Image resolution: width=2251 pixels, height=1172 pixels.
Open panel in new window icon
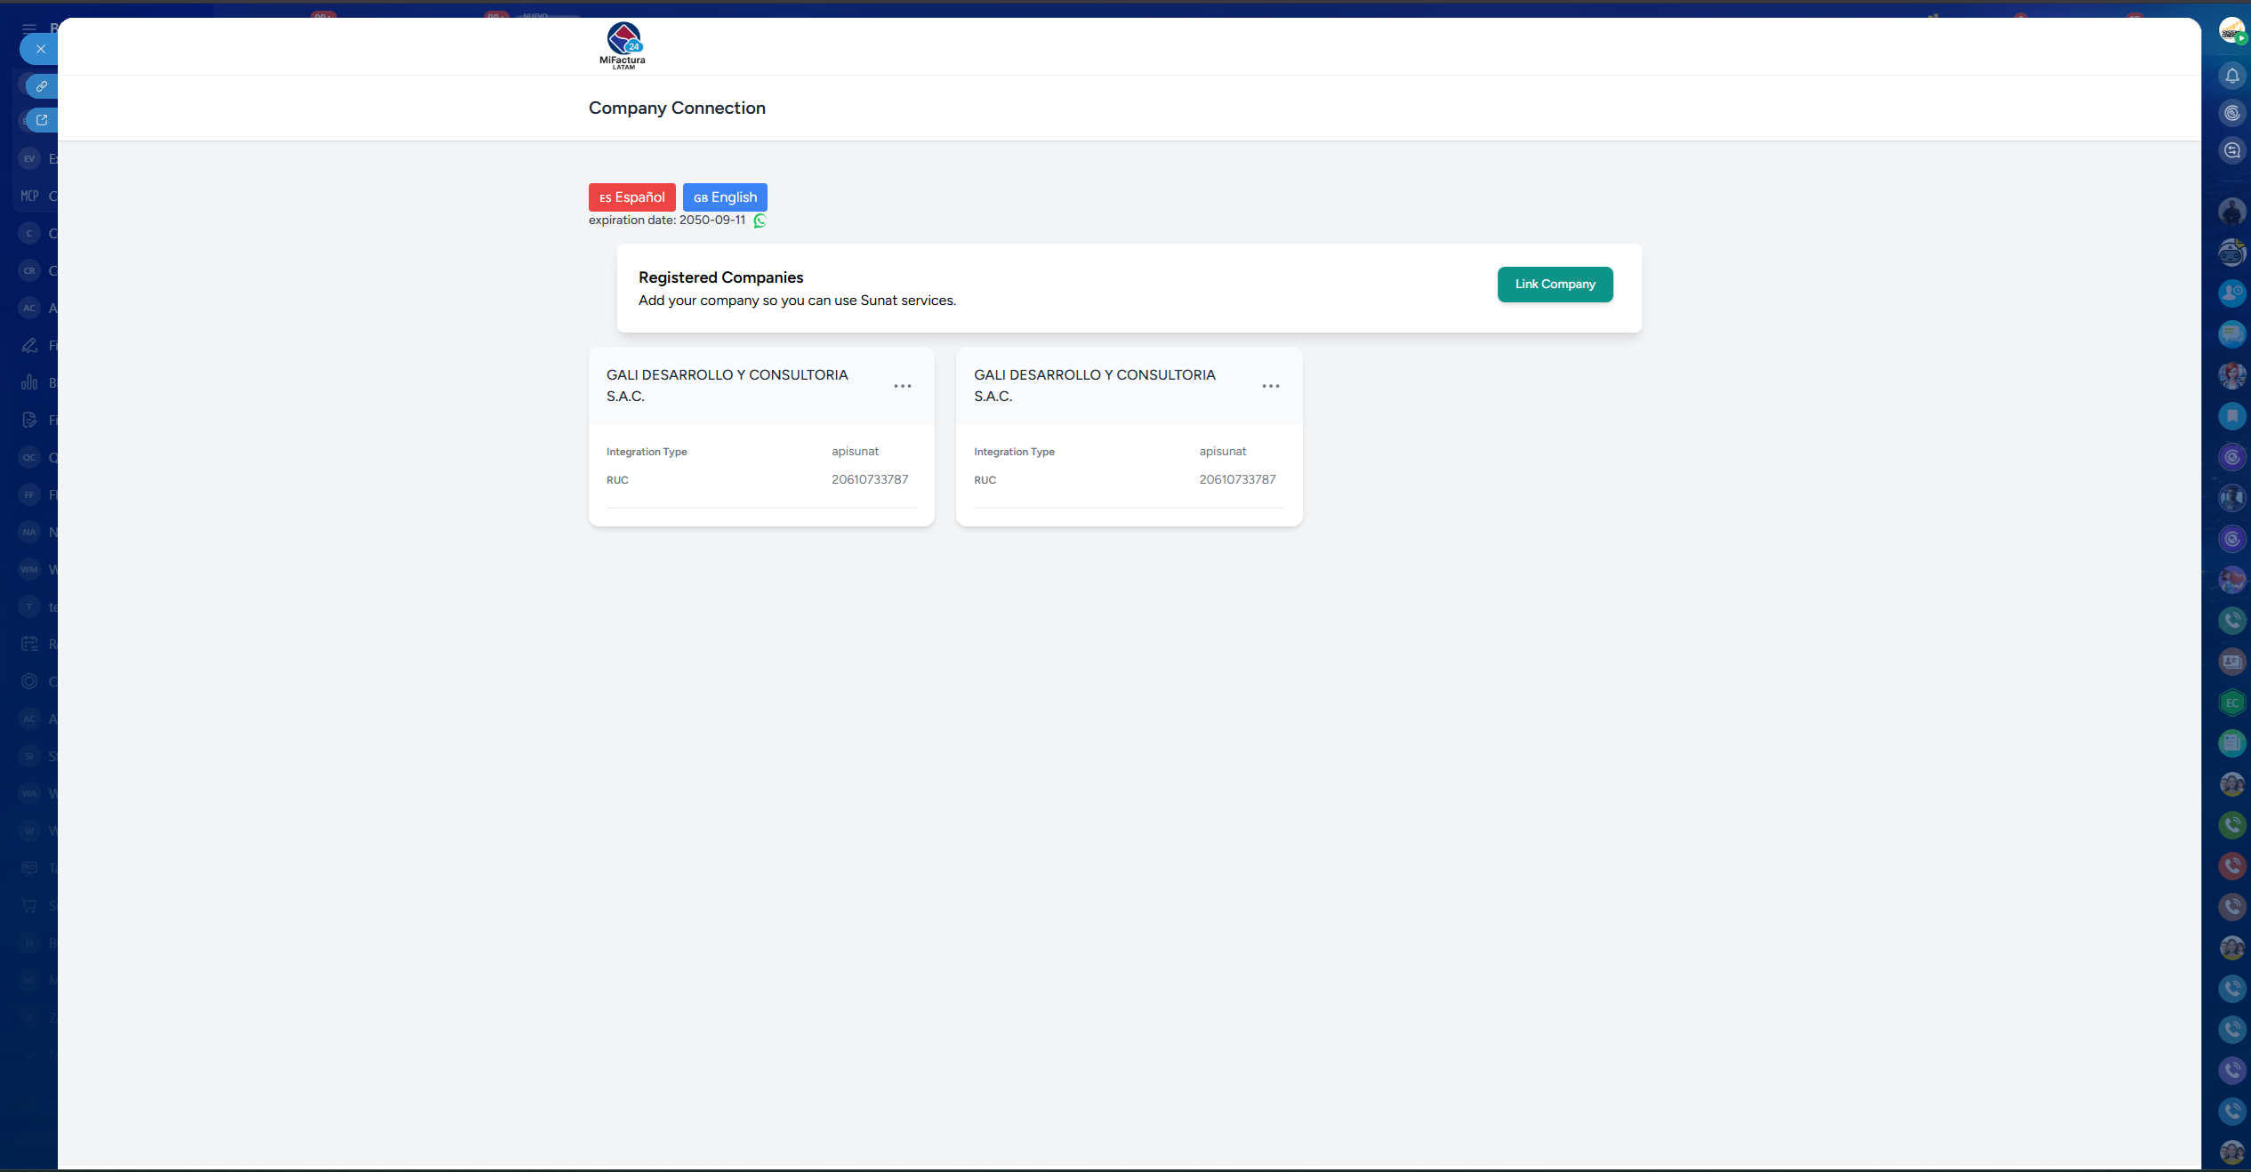pyautogui.click(x=42, y=120)
